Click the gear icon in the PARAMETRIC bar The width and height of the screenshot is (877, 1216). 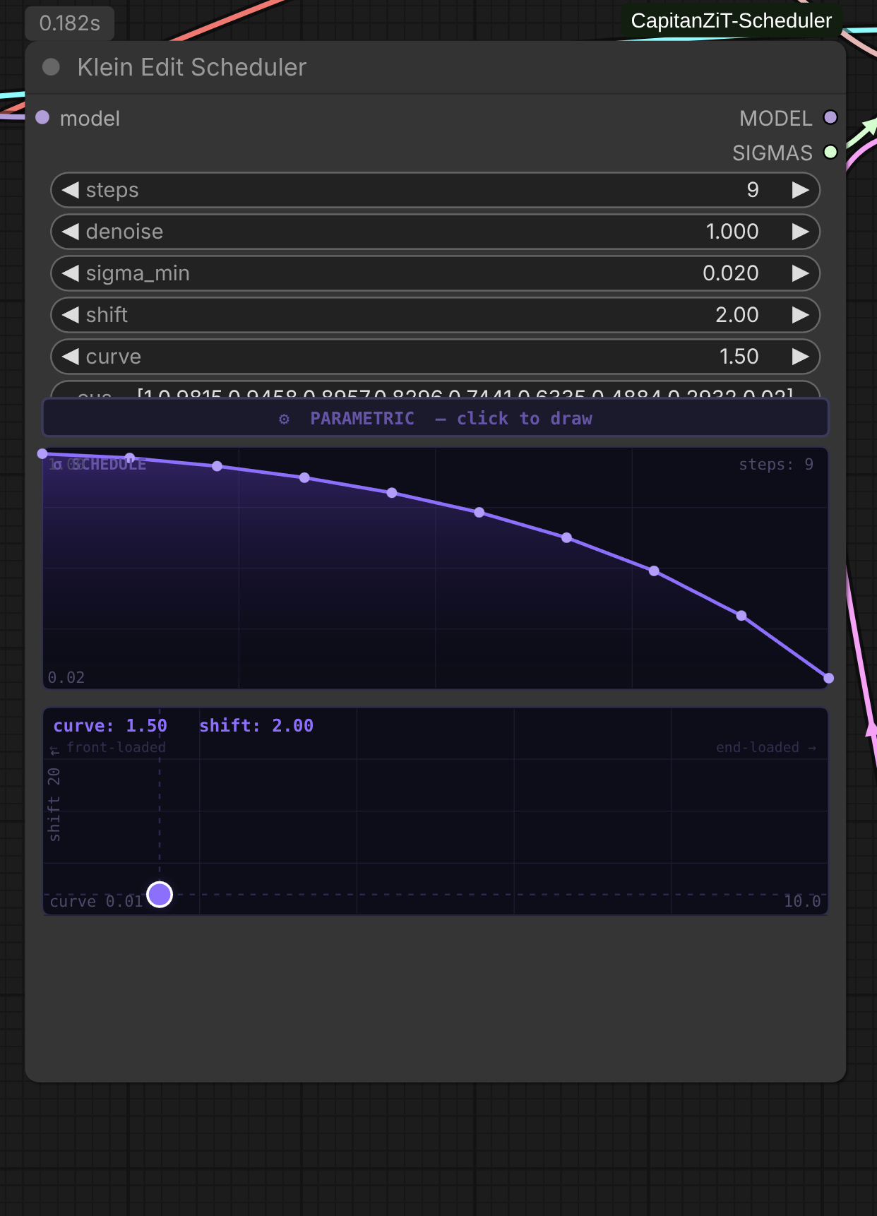point(284,419)
